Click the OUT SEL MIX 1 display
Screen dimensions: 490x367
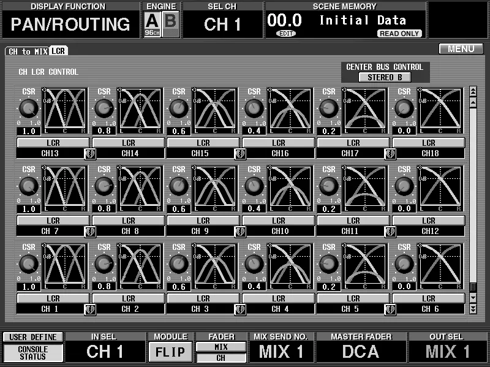(x=447, y=352)
